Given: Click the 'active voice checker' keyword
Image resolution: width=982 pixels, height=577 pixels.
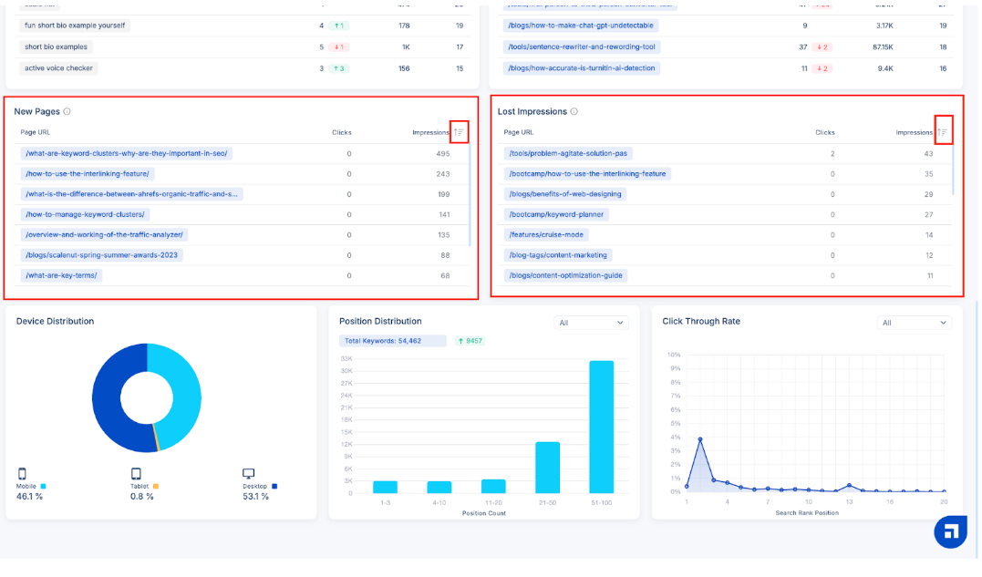Looking at the screenshot, I should point(59,68).
